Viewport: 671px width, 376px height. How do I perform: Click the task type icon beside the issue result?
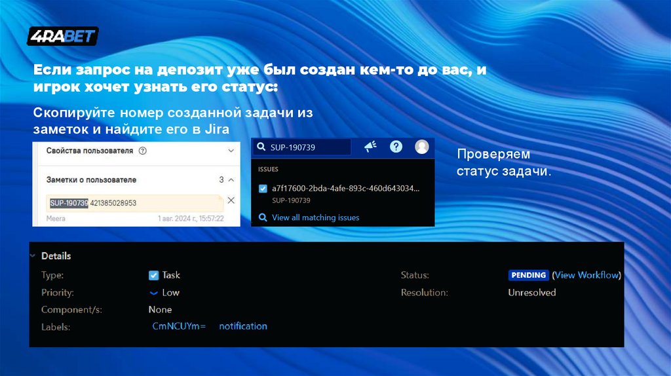pyautogui.click(x=263, y=189)
